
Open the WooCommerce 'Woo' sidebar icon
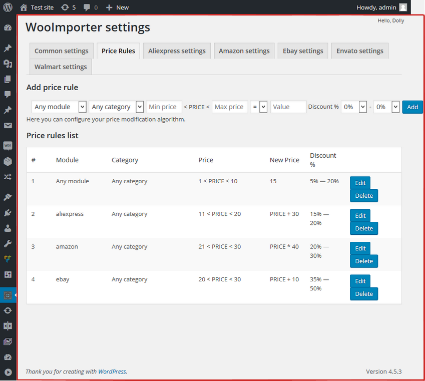tap(8, 146)
